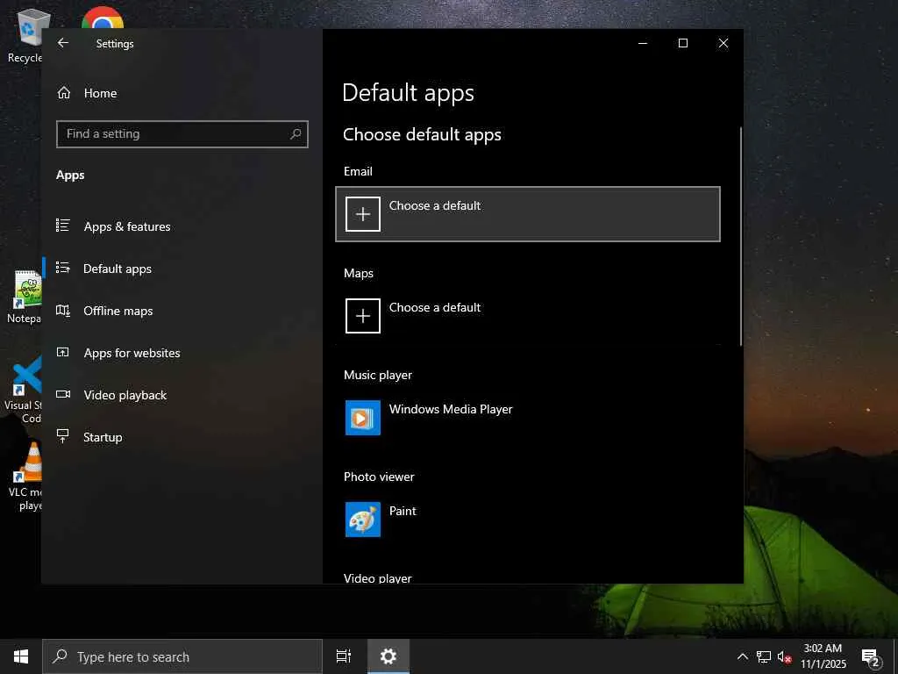Open Apps & features page

pyautogui.click(x=182, y=226)
